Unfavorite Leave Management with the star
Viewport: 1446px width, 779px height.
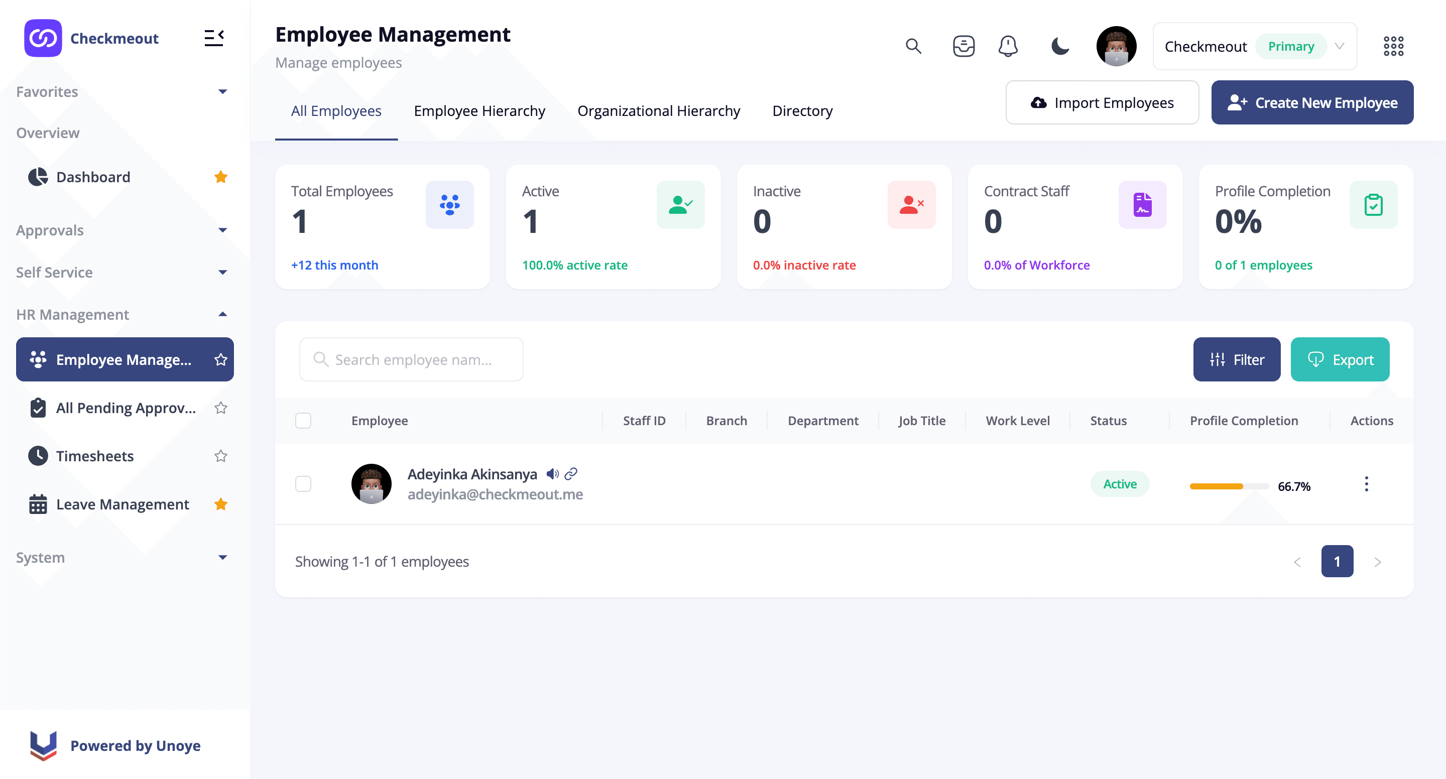(x=220, y=504)
